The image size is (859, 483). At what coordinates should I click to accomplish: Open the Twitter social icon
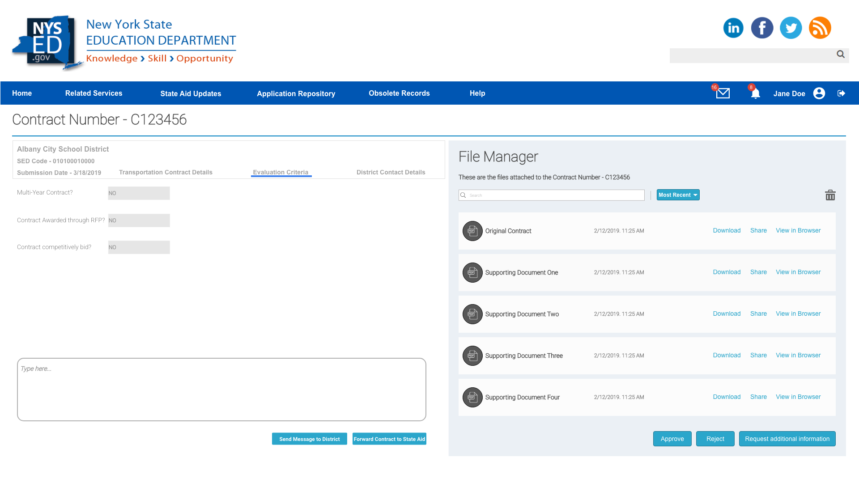[x=791, y=28]
